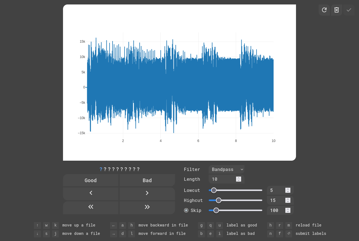Open the Bandpass filter dropdown

226,170
